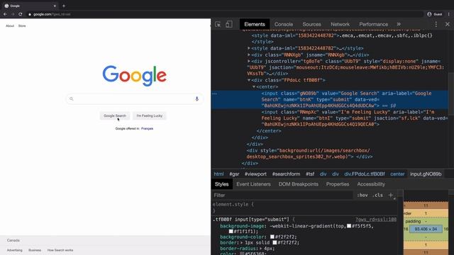Open the Business footer link
The width and height of the screenshot is (454, 255).
pos(35,250)
